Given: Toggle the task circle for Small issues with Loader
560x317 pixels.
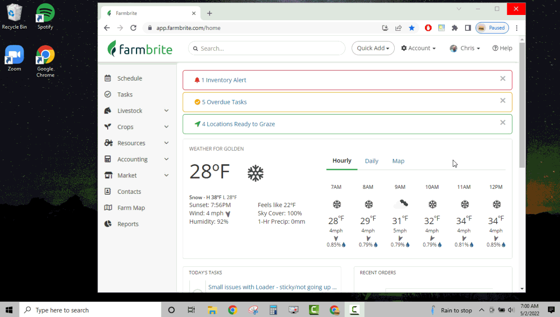Looking at the screenshot, I should 197,291.
